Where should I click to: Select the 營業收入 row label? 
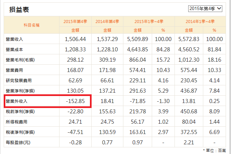pos(14,39)
